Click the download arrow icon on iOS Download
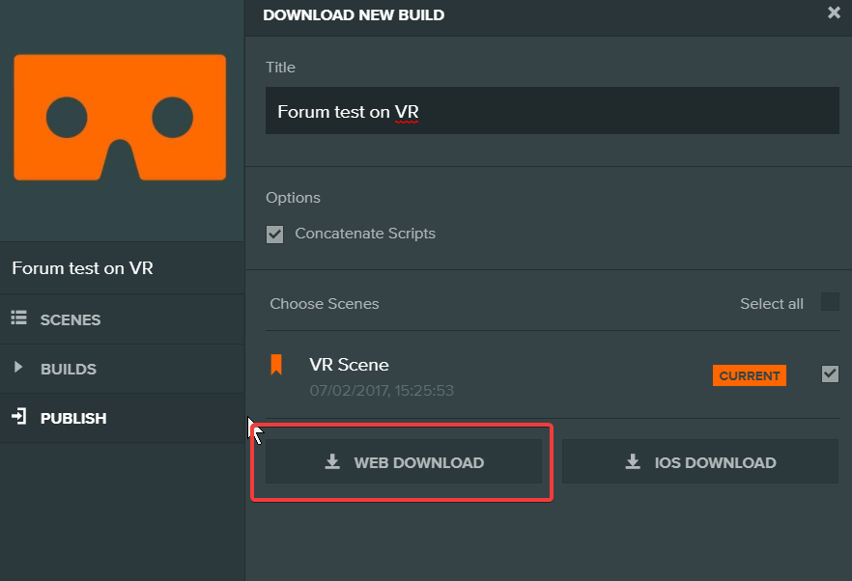Screen dimensions: 852x581 point(633,461)
